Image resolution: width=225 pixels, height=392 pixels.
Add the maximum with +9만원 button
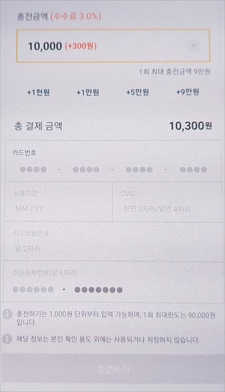[187, 92]
